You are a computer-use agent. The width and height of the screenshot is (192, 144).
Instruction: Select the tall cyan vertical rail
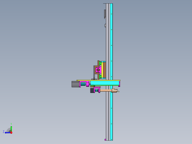112,72
